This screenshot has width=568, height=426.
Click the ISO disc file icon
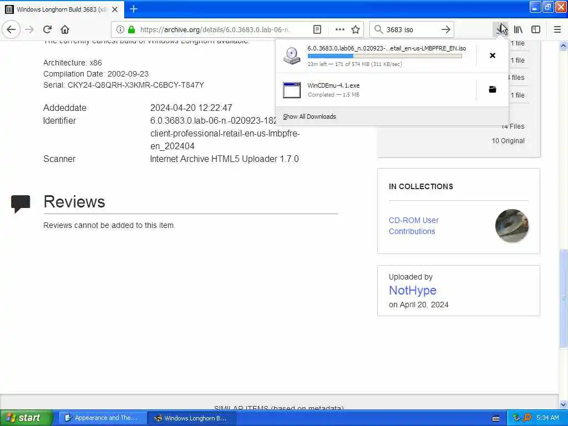pyautogui.click(x=292, y=56)
